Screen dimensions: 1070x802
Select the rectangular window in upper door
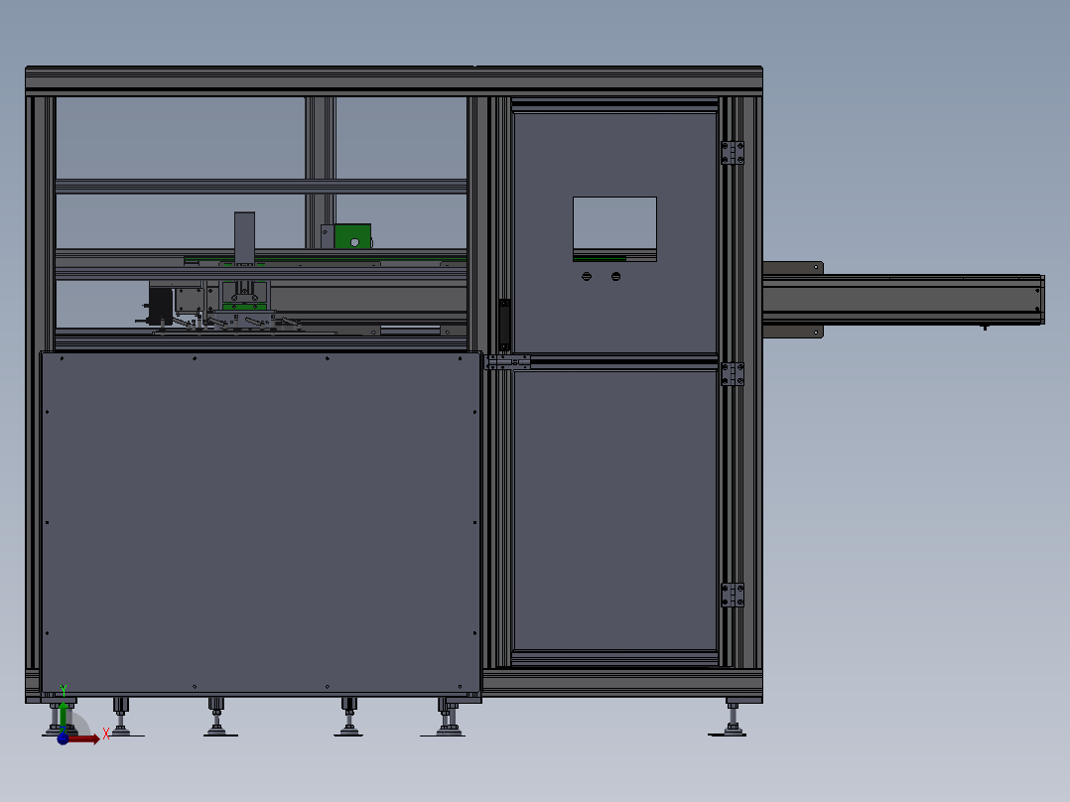tap(614, 228)
